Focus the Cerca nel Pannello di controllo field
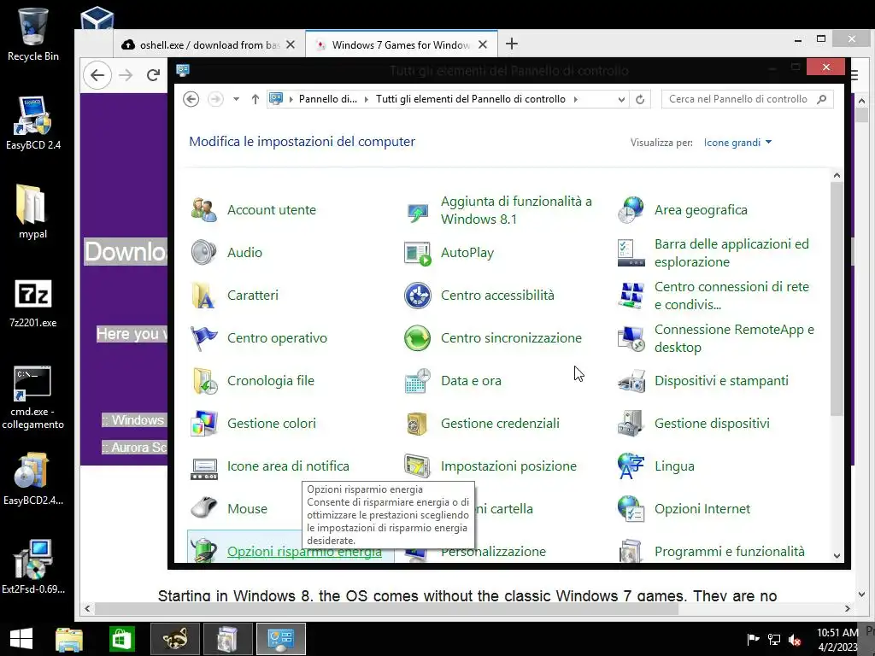 [747, 99]
